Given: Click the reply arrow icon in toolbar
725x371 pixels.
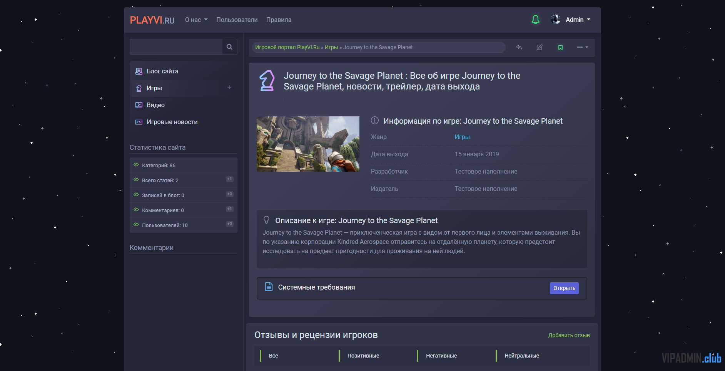Looking at the screenshot, I should tap(519, 47).
